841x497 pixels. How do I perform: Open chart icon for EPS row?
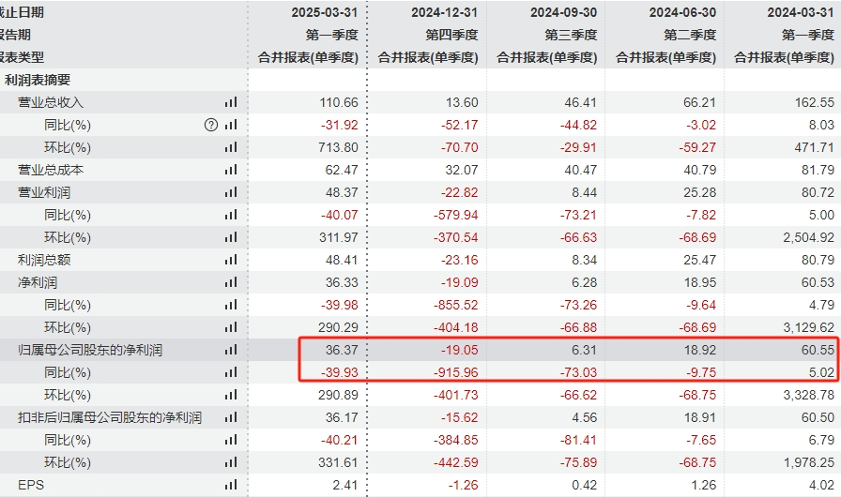click(x=231, y=485)
